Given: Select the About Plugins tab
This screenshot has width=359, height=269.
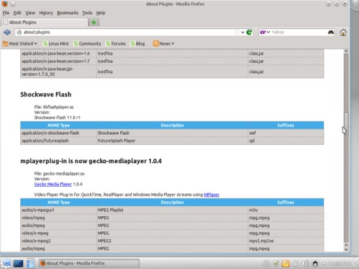Looking at the screenshot, I should coord(44,22).
